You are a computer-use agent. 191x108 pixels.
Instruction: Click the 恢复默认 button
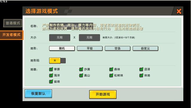[38, 93]
